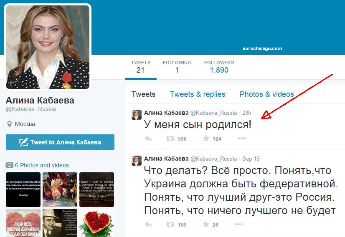The width and height of the screenshot is (345, 237).
Task: Open more options on the Sep 16 tweet
Action: 239,224
